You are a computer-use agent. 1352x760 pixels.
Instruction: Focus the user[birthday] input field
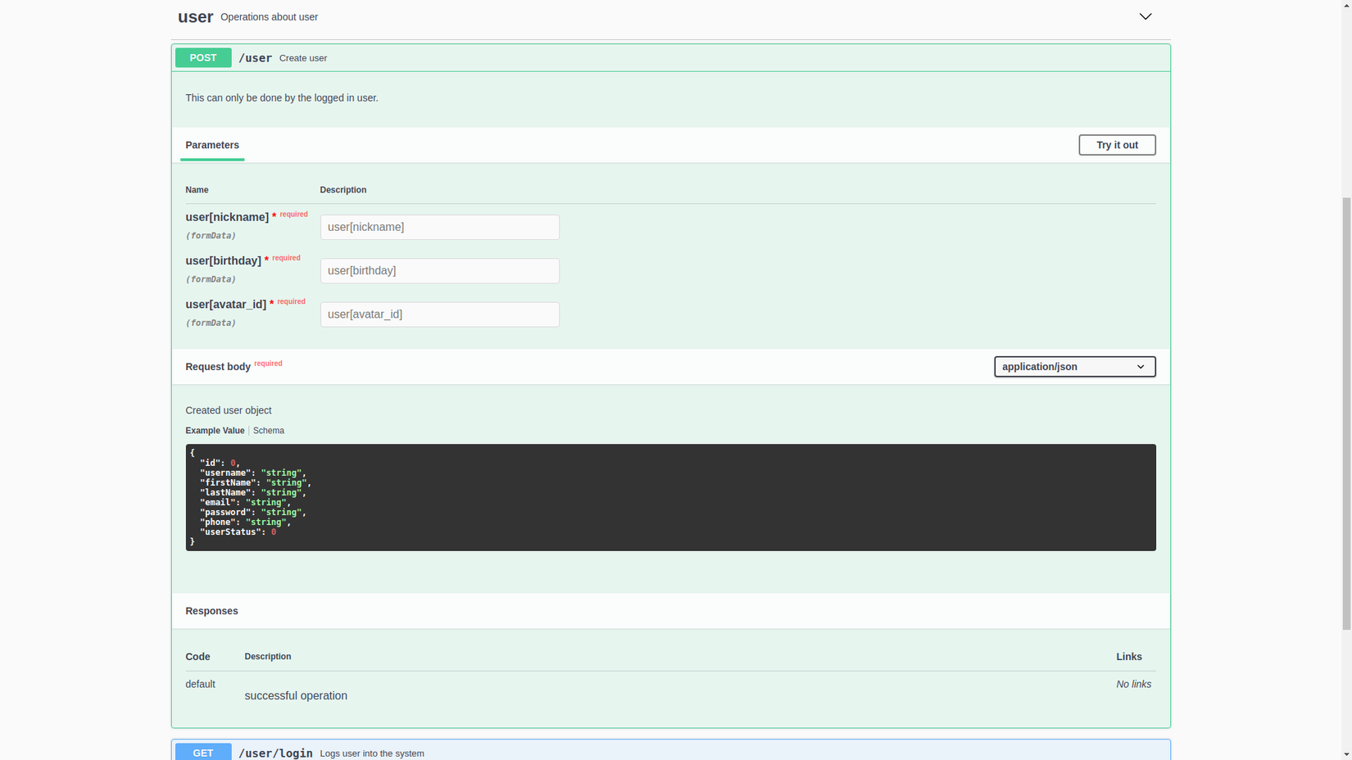[x=440, y=271]
